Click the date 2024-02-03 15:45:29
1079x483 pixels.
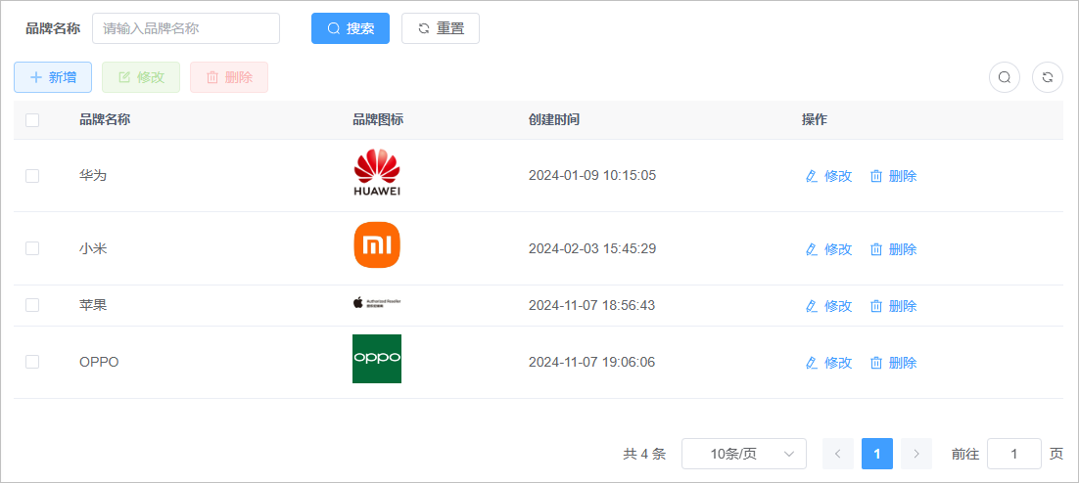[592, 248]
